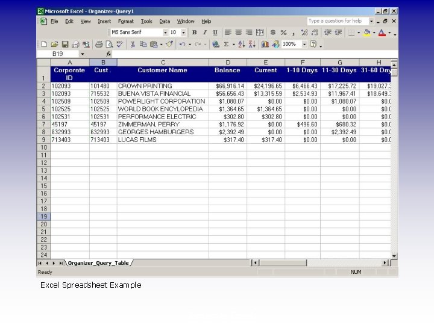Apply Currency style format

click(273, 32)
